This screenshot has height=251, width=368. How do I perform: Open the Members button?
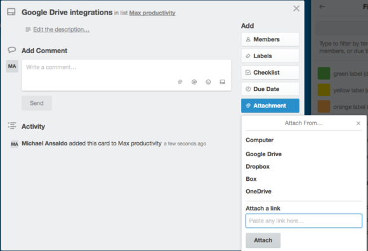coord(270,39)
